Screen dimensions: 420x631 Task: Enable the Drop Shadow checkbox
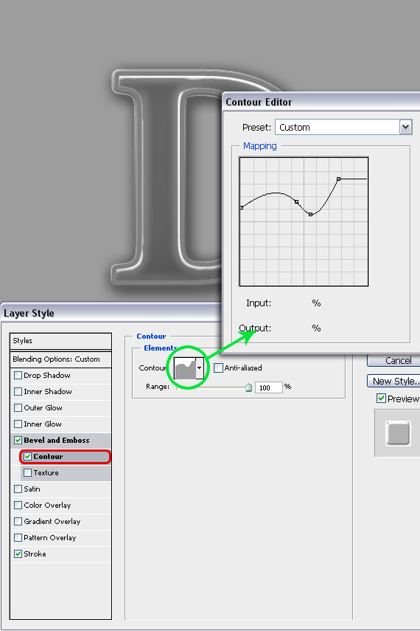coord(18,376)
